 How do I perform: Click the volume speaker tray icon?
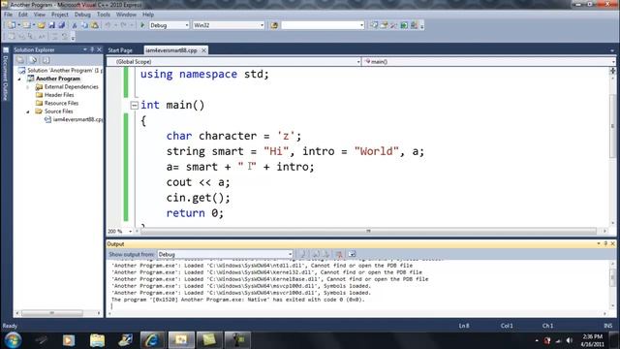tap(570, 340)
